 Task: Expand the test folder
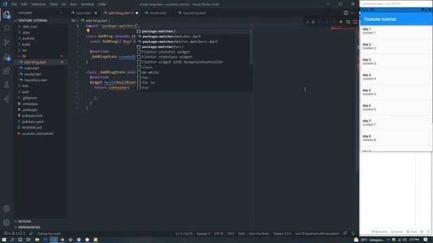click(25, 86)
